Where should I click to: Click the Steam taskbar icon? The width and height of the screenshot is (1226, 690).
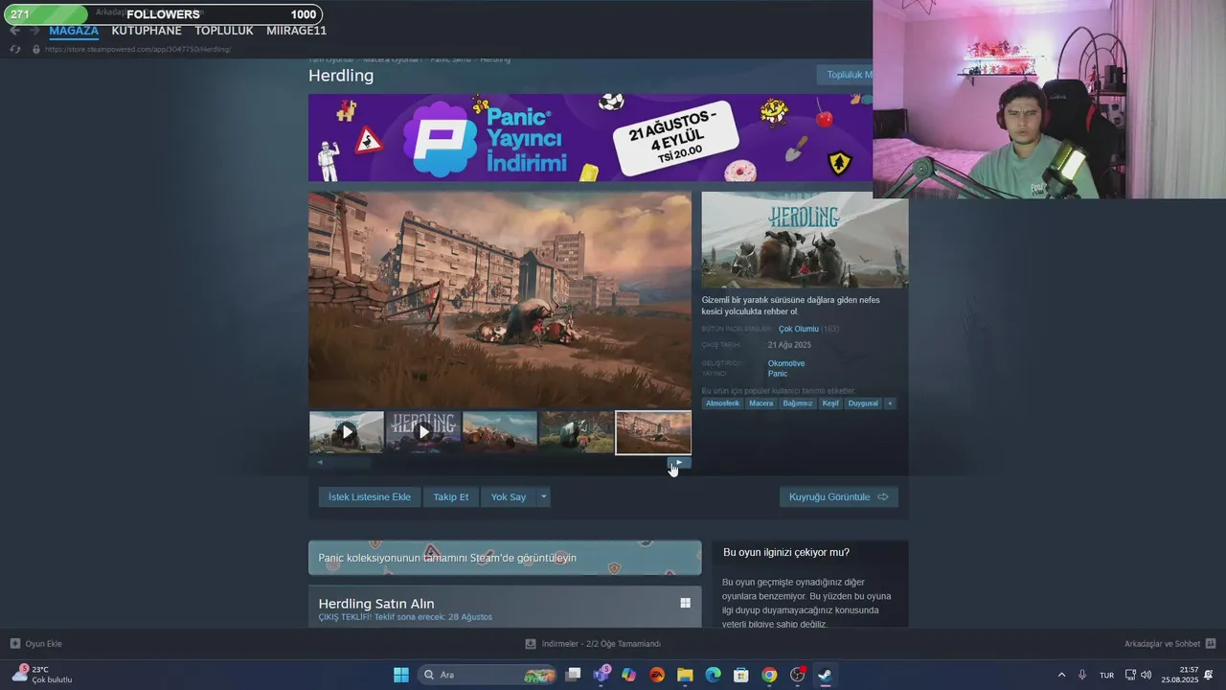825,675
